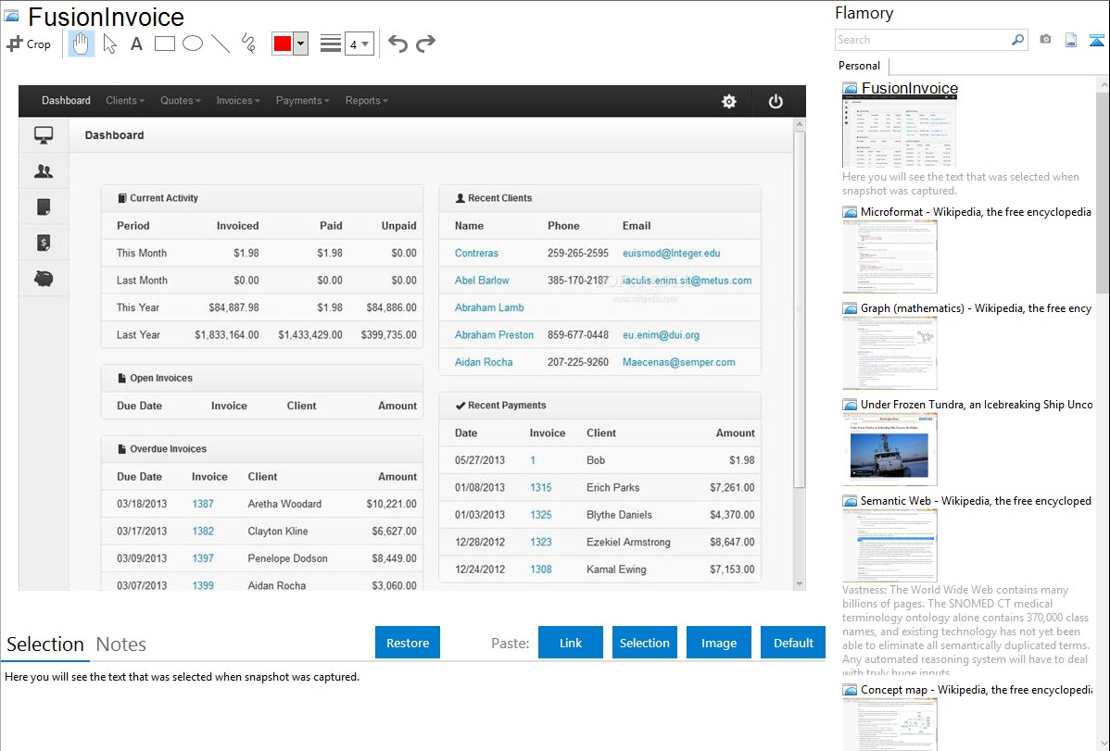The height and width of the screenshot is (751, 1110).
Task: Expand the Payments menu
Action: pos(302,101)
